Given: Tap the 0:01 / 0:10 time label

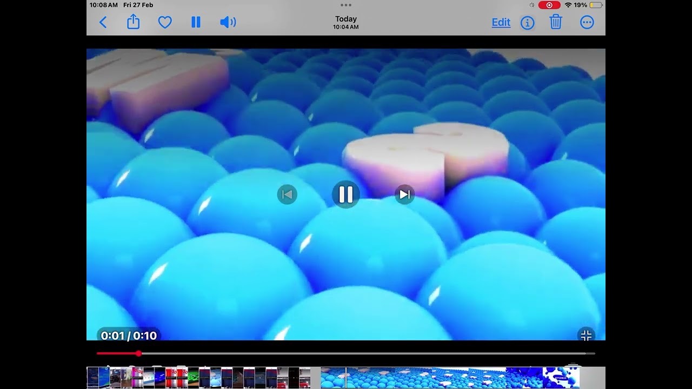Looking at the screenshot, I should click(129, 336).
